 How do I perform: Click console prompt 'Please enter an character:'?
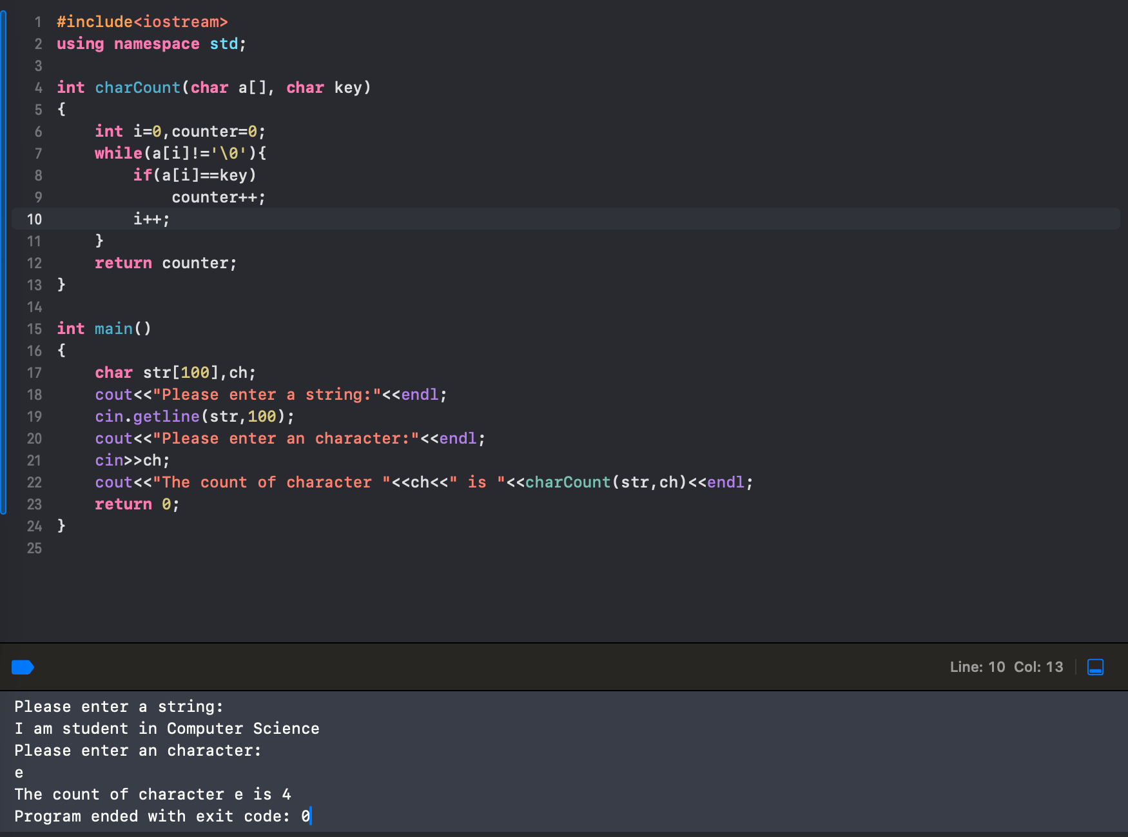click(138, 751)
